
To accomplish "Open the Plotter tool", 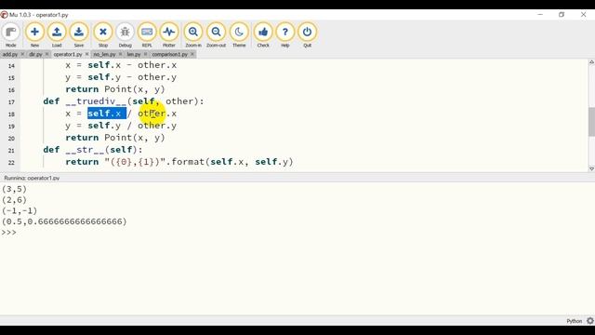I will (169, 34).
